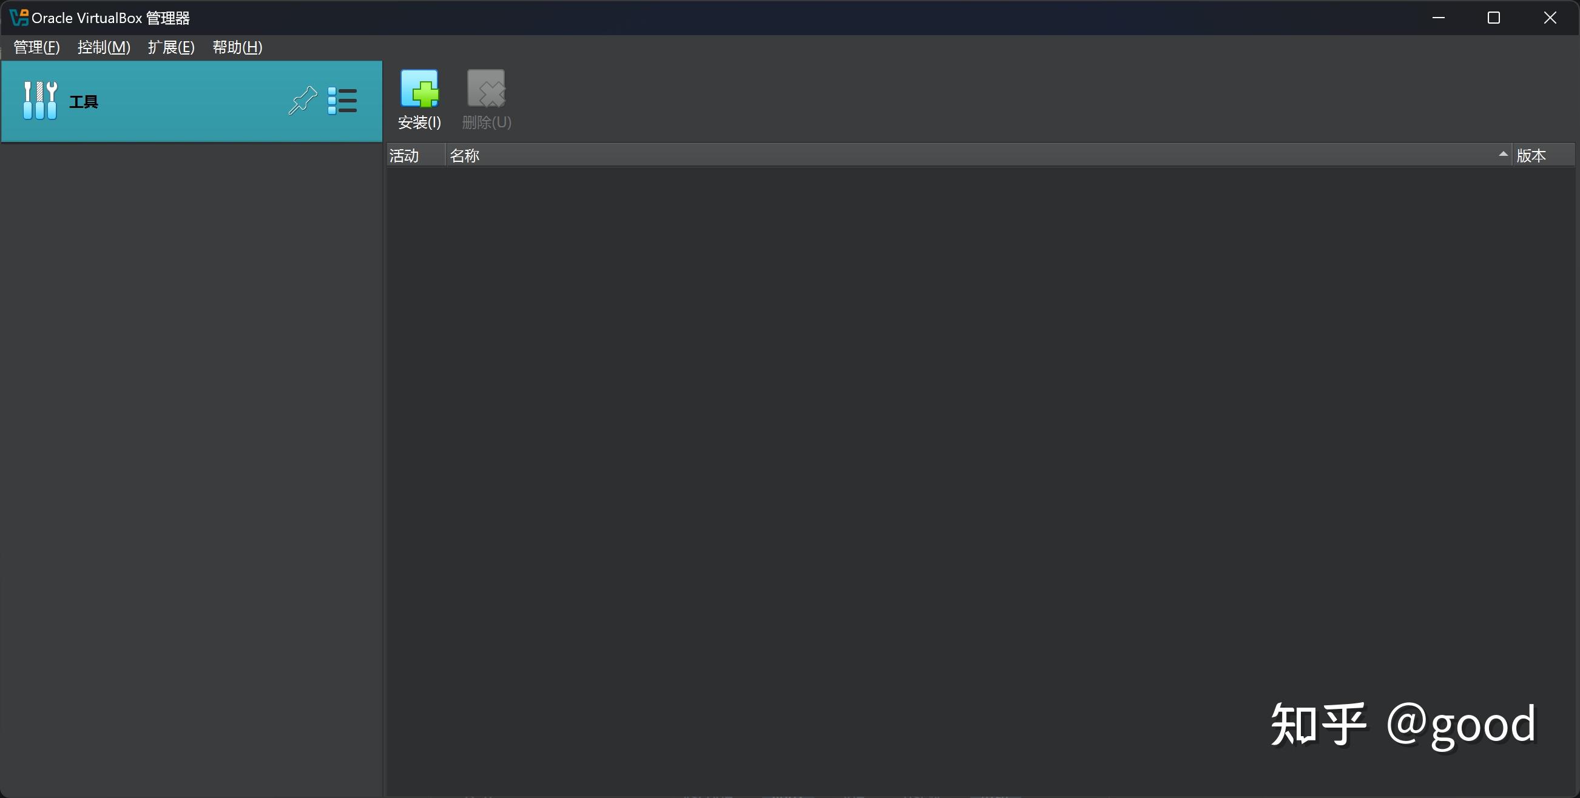The width and height of the screenshot is (1580, 798).
Task: Open the 管理(F) menu
Action: [x=37, y=47]
